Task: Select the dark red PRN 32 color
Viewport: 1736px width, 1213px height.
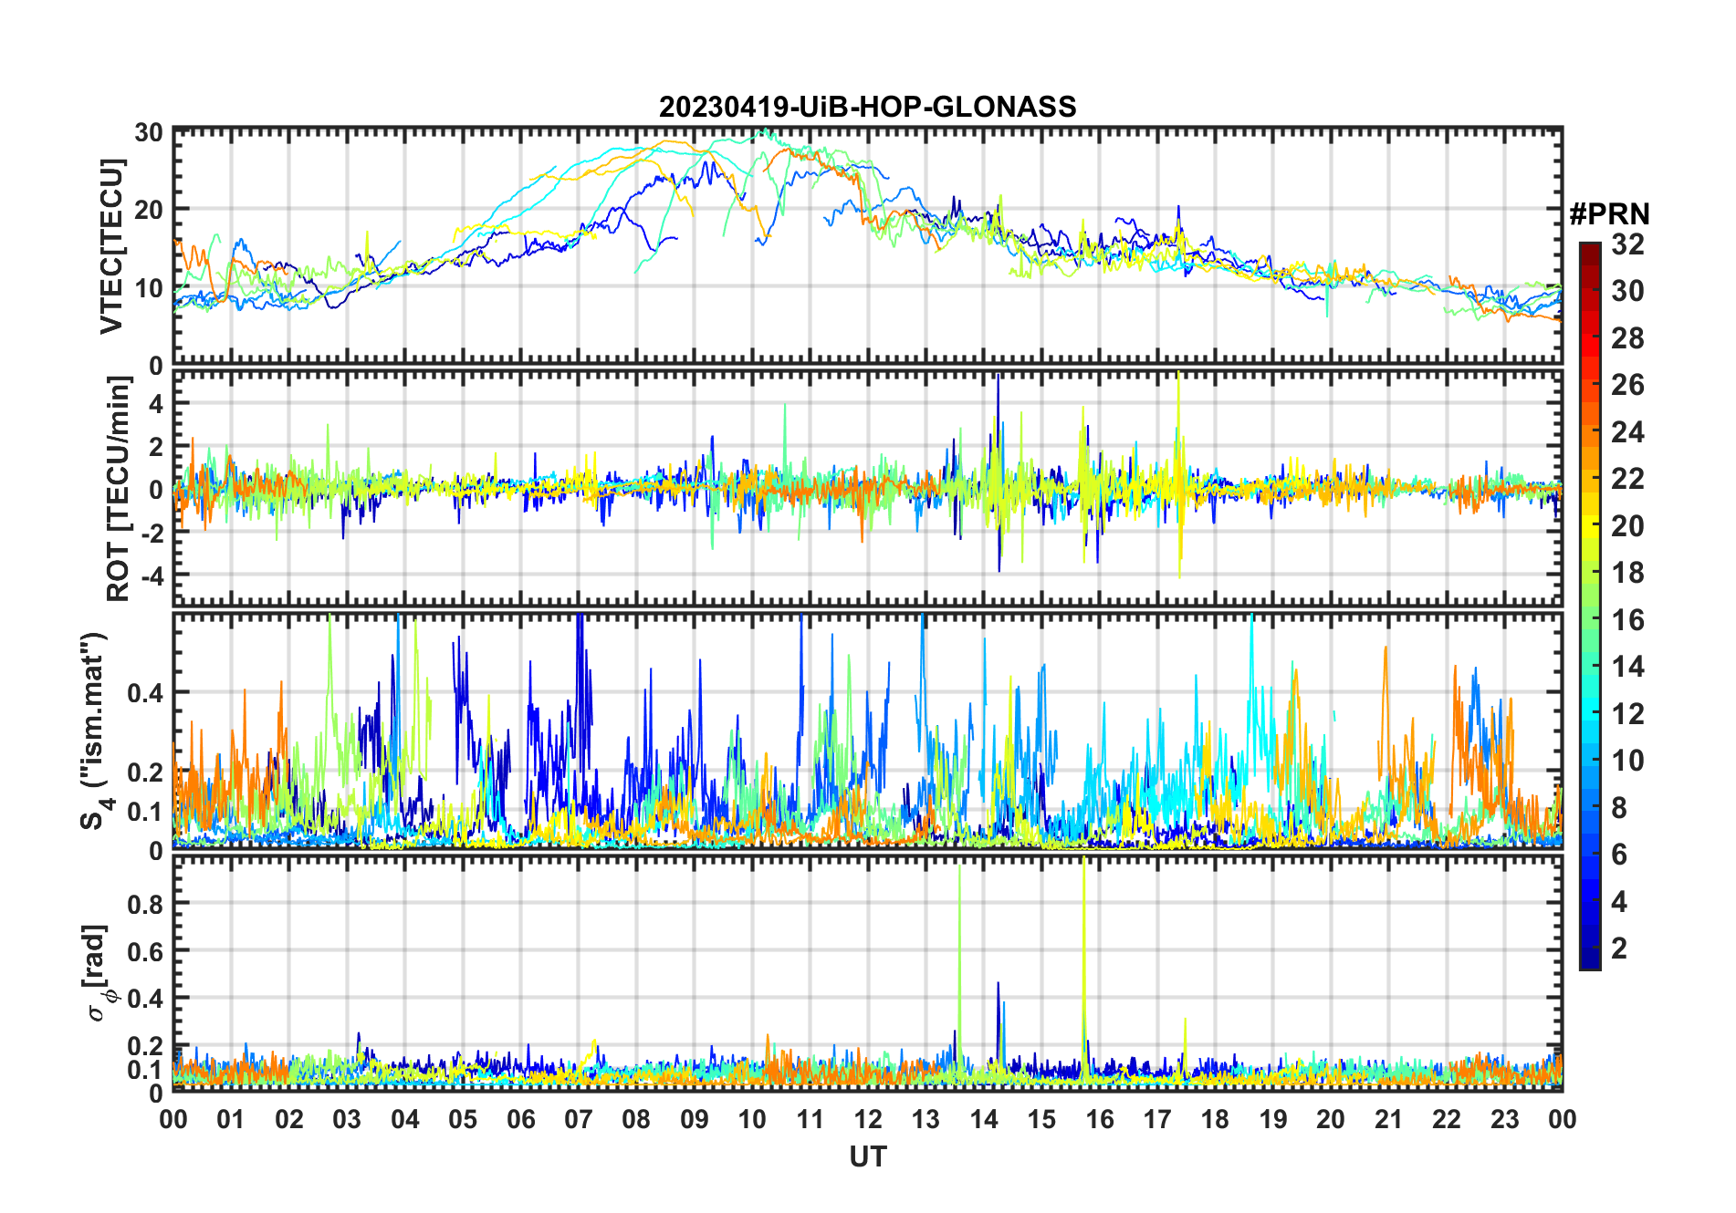Action: pos(1590,247)
